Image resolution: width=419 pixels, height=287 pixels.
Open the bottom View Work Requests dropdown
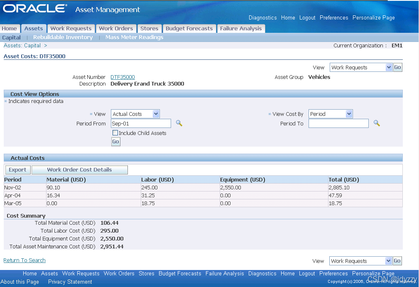pos(360,261)
